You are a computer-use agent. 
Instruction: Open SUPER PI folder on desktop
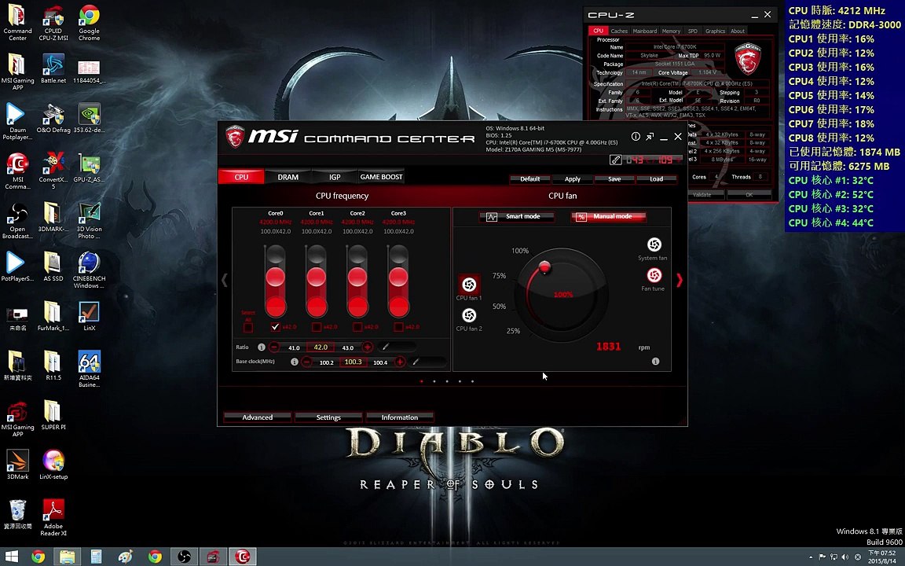click(x=53, y=416)
